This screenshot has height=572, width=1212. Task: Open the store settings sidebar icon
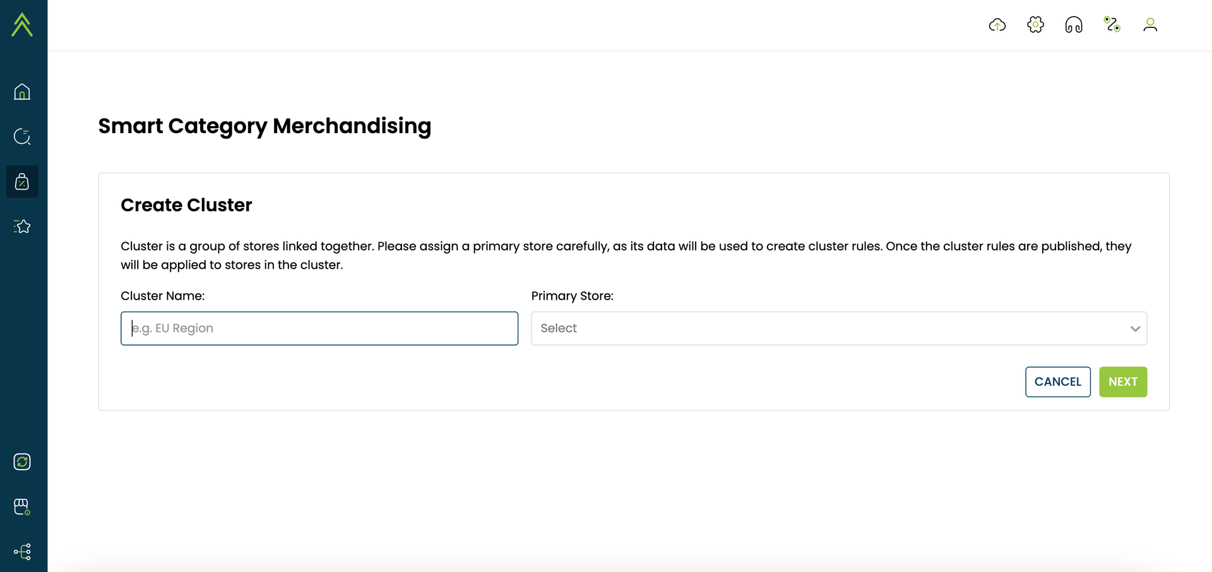click(22, 507)
